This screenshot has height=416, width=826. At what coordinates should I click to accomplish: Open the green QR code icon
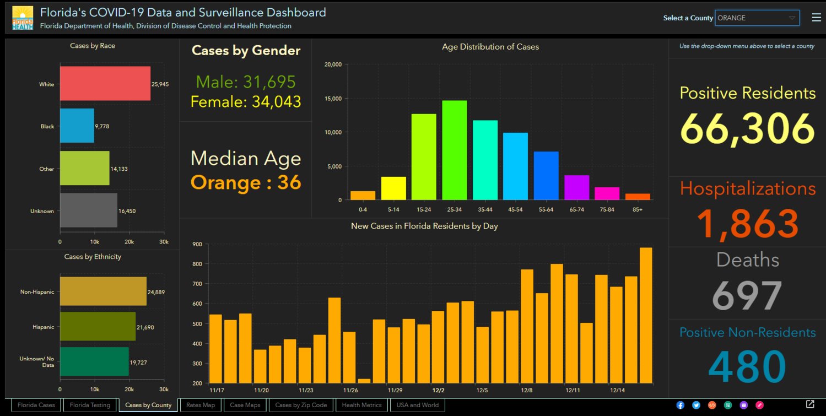728,405
